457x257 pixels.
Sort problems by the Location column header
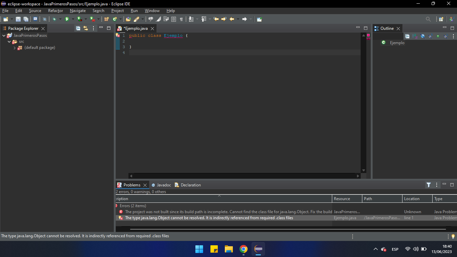click(x=417, y=199)
